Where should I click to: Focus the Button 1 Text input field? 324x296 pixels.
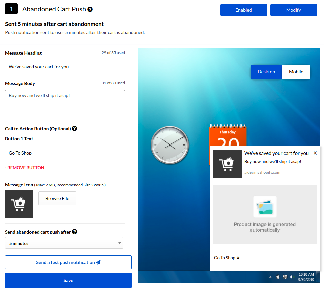pos(65,153)
